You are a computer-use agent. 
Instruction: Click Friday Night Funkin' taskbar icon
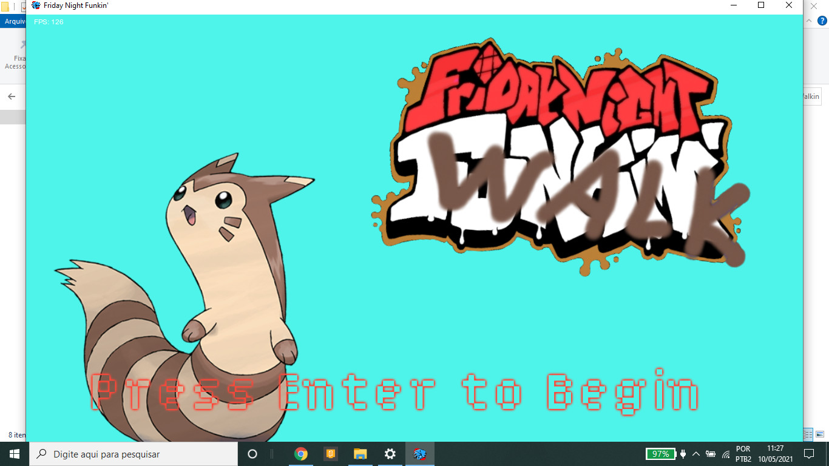[419, 454]
